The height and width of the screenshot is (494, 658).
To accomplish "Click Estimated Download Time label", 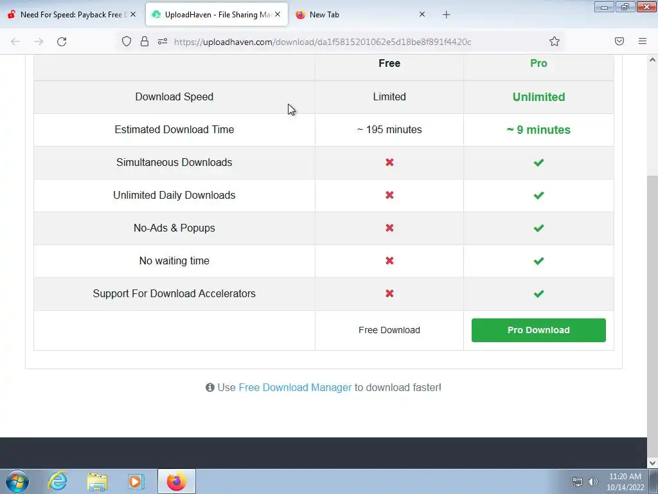I will coord(174,129).
